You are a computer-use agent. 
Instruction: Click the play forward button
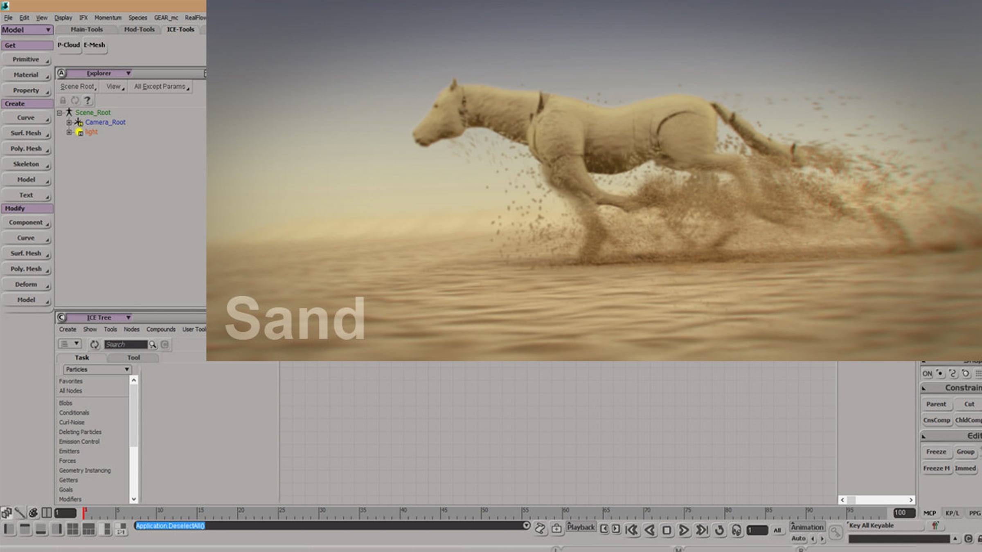[683, 530]
